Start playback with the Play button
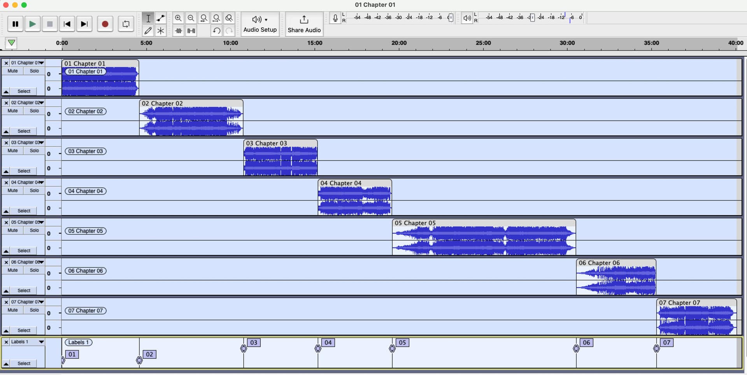This screenshot has height=375, width=747. tap(33, 24)
